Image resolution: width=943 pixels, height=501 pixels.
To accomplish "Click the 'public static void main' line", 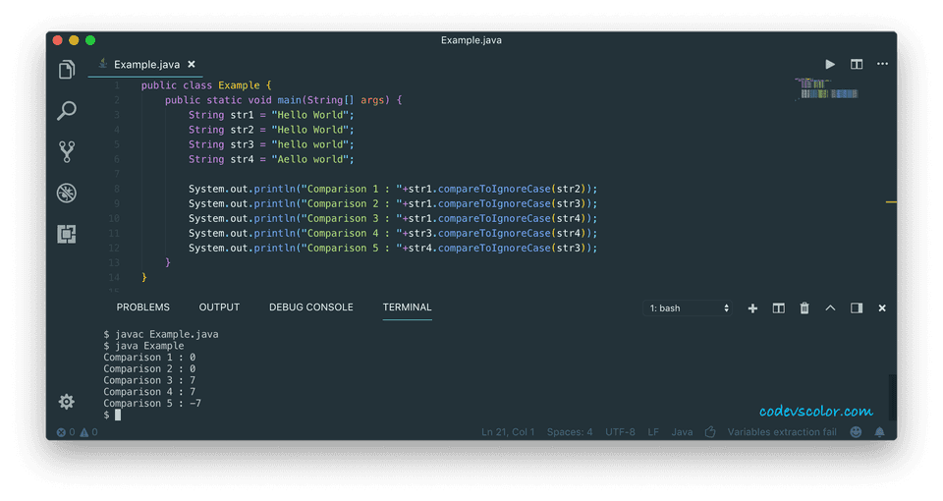I will coord(283,100).
